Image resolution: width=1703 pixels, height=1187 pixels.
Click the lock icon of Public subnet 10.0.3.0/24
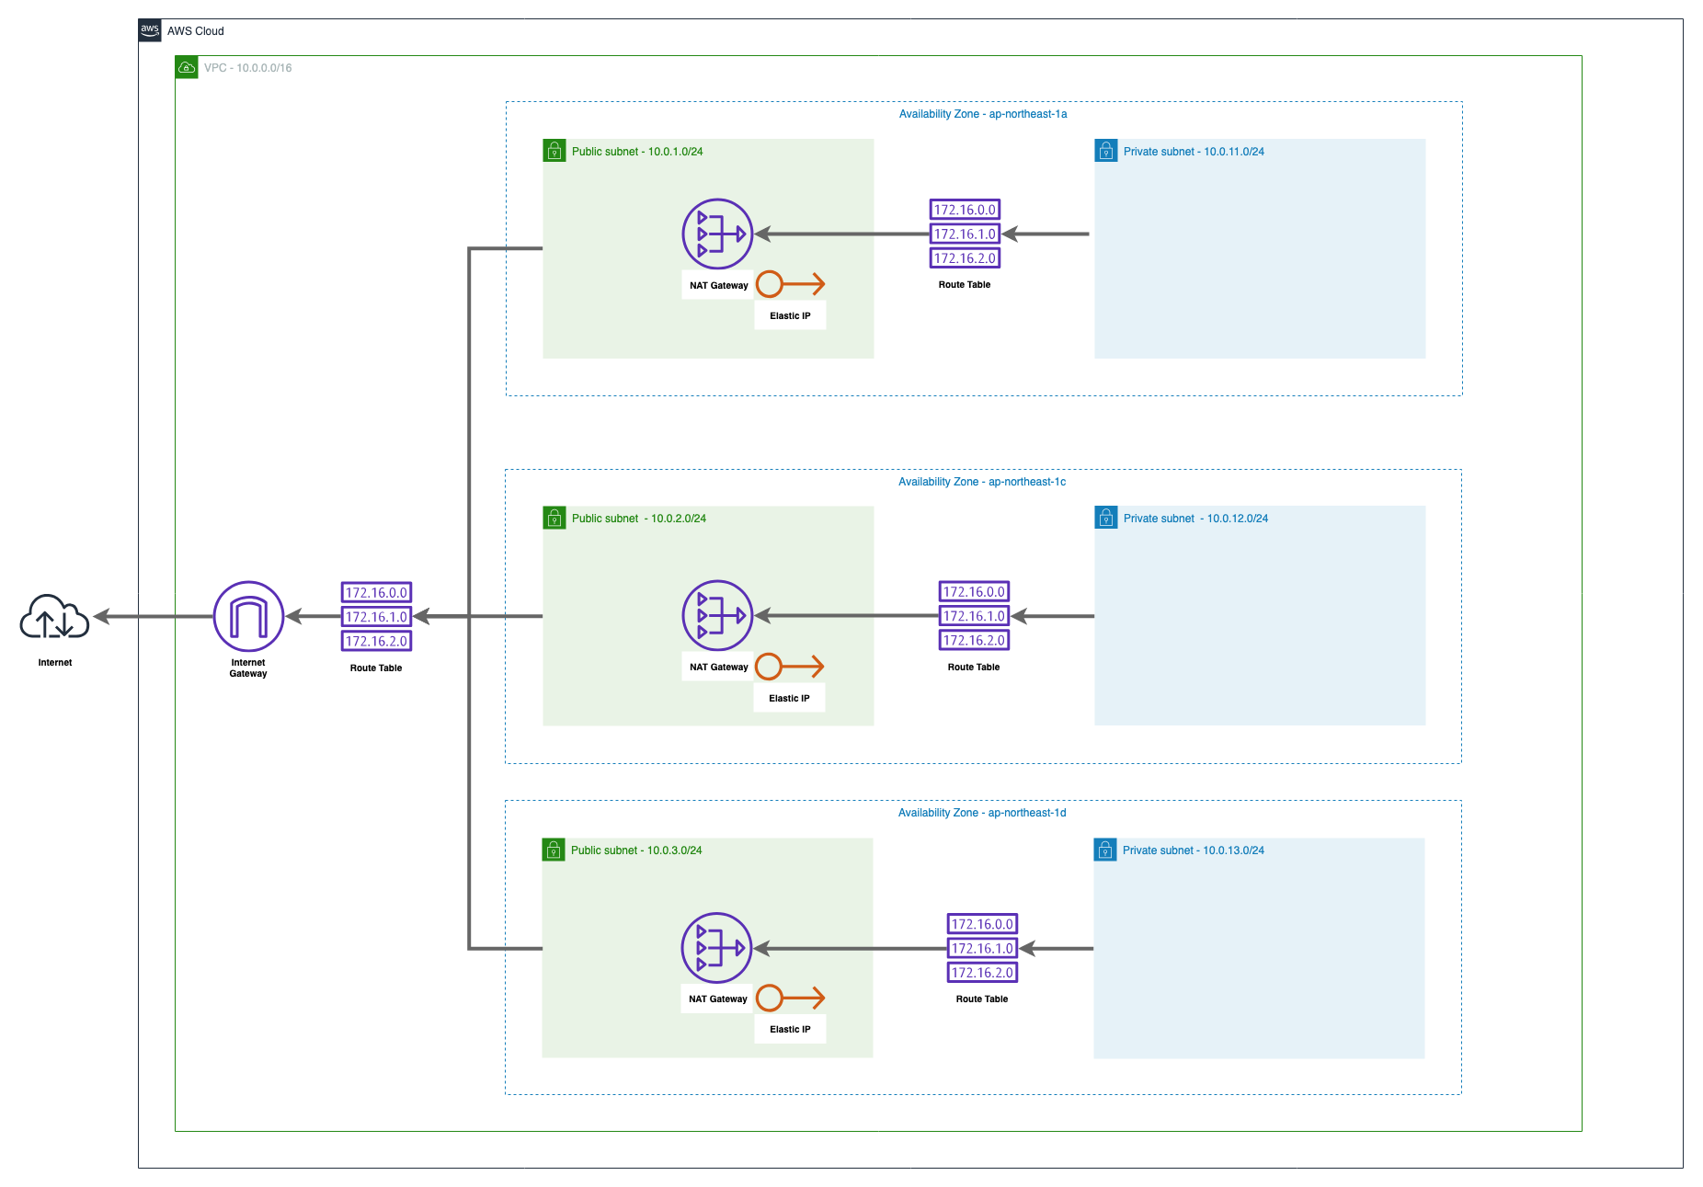point(554,850)
